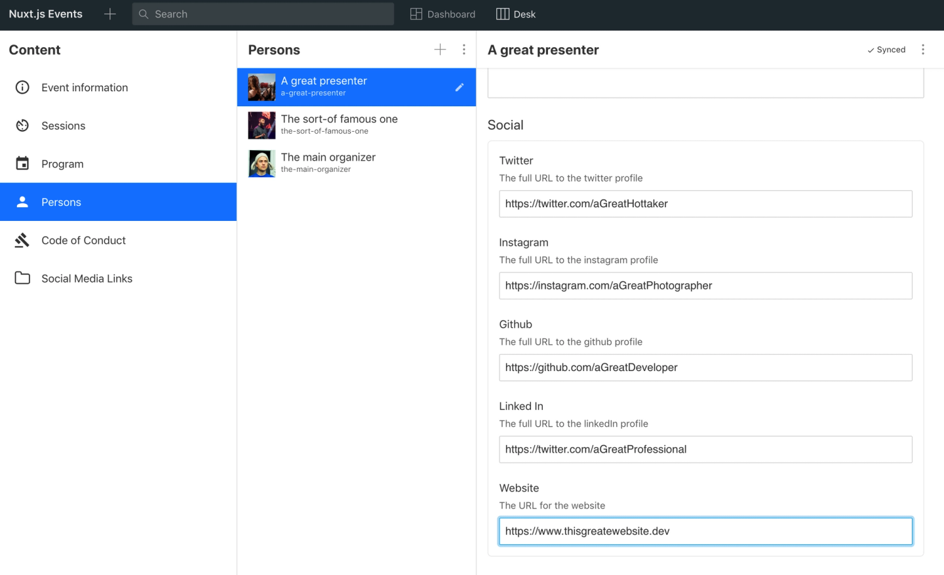Click the Dashboard grid icon
The image size is (944, 575).
coord(416,14)
